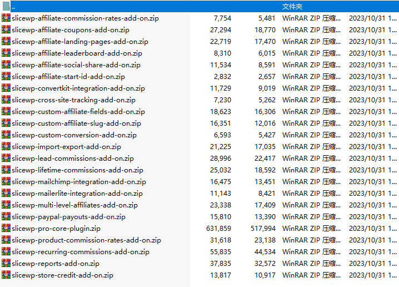The image size is (399, 287).
Task: Select file name slicewp-paypal-payouts-add-on.zip
Action: 69,217
